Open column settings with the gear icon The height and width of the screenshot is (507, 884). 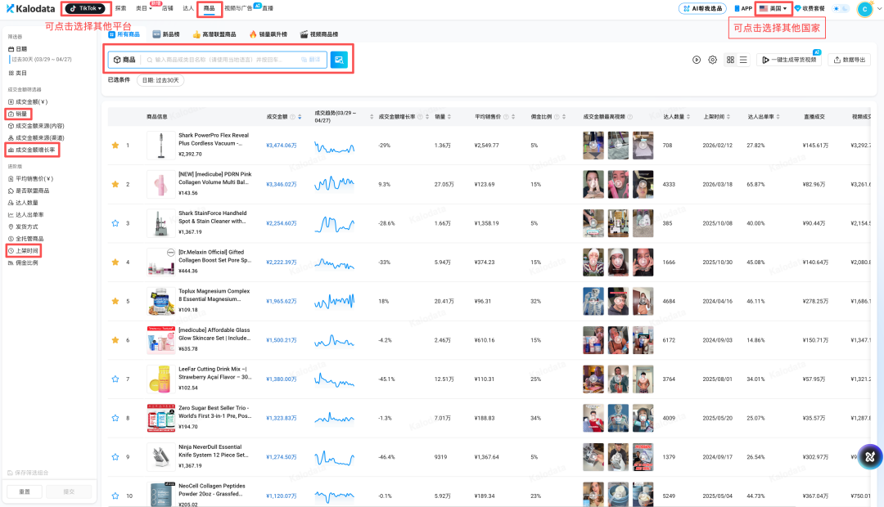coord(713,60)
